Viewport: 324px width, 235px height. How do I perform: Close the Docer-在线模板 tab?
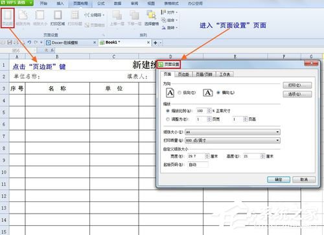coord(95,43)
